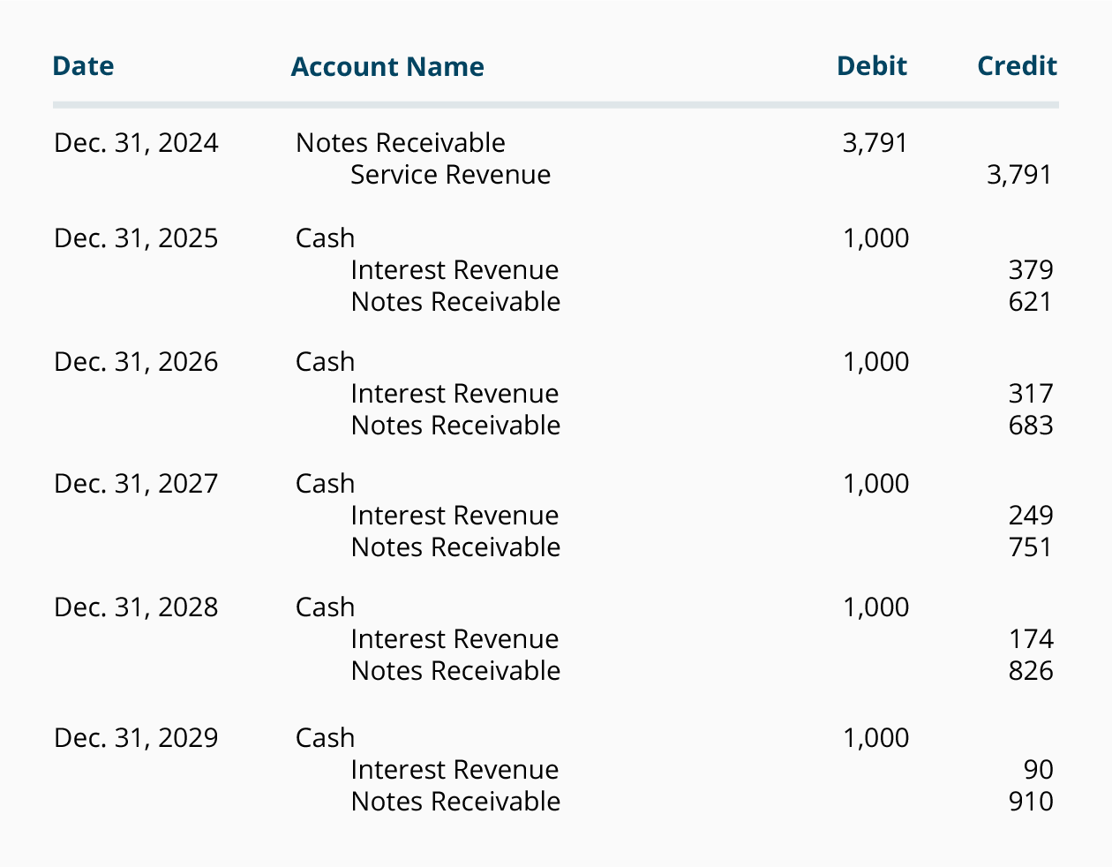
Task: Click the 910 Notes Receivable credit
Action: coord(1031,802)
